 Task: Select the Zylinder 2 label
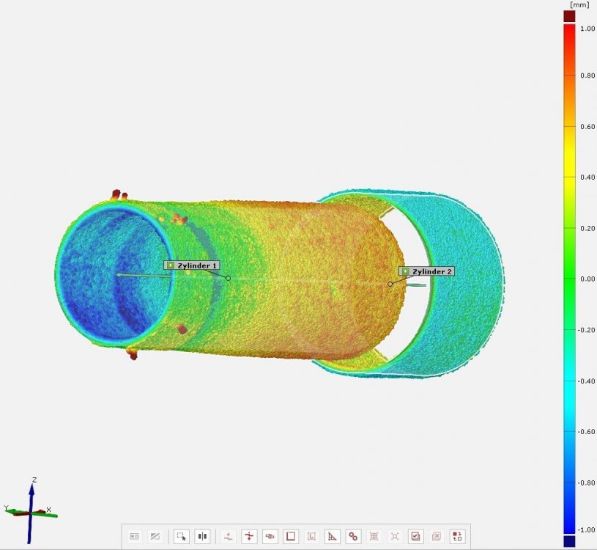tap(426, 271)
